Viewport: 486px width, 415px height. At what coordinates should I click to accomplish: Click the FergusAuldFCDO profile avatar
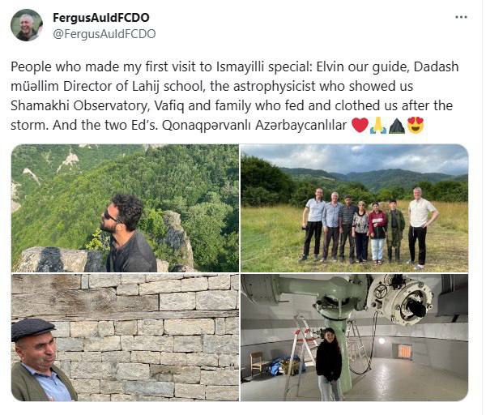click(27, 25)
